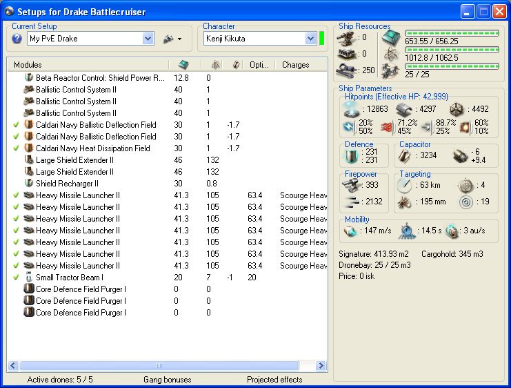Click the turret hardpoints icon in Ship Resources
Viewport: 511px width, 388px height.
tap(345, 38)
